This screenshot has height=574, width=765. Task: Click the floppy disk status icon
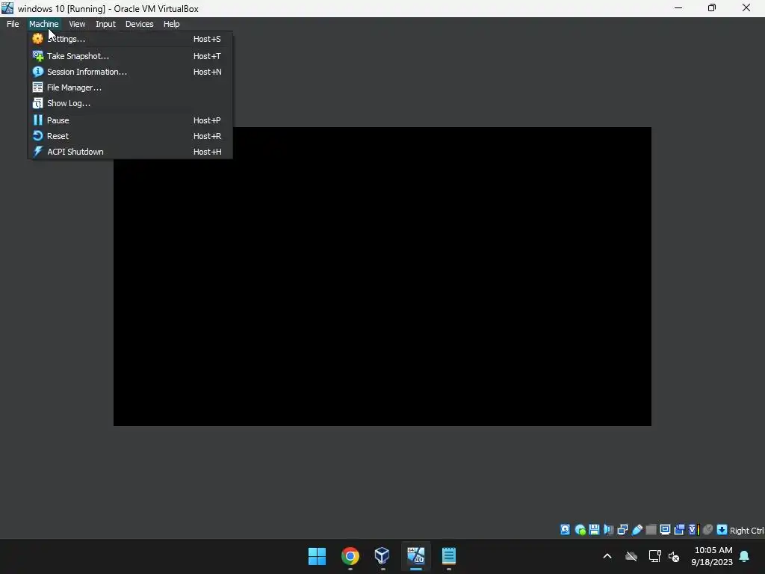pyautogui.click(x=594, y=530)
